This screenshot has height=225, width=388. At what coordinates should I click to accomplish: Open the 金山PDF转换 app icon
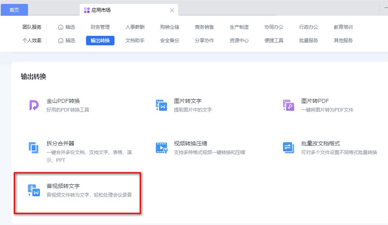coord(34,105)
